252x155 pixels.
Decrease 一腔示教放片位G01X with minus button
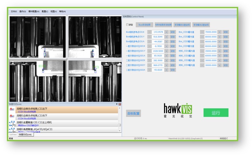coord(149,46)
